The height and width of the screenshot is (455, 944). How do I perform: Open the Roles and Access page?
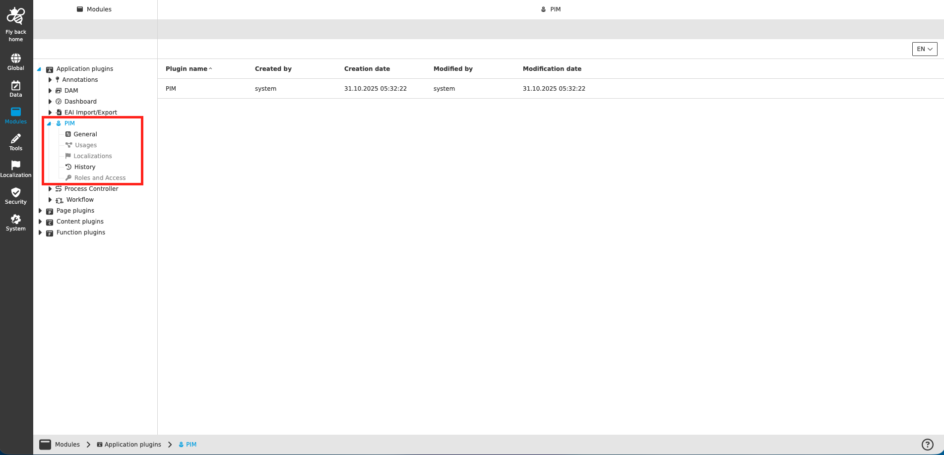pyautogui.click(x=100, y=177)
